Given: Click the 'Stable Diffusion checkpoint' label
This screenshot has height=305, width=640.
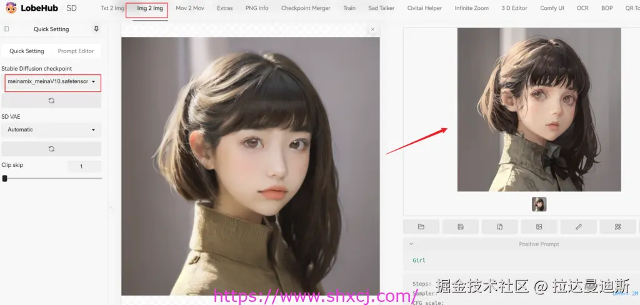Looking at the screenshot, I should coord(37,69).
